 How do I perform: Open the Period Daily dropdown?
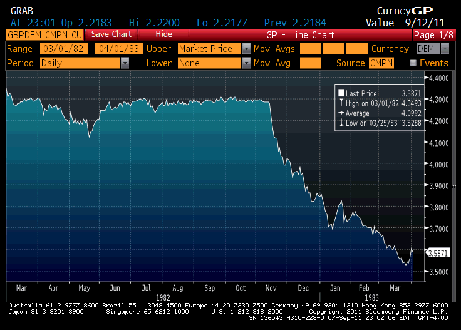click(125, 63)
